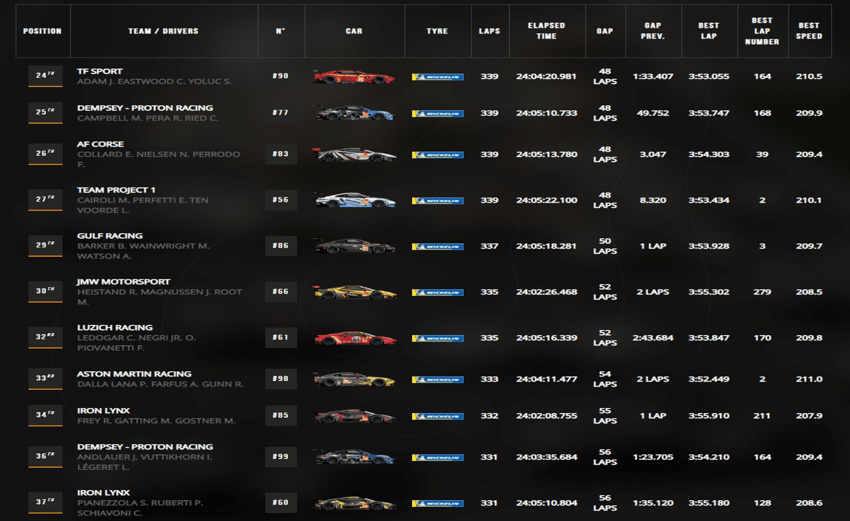850x521 pixels.
Task: Click the #86 Gulf Racing car image
Action: [354, 246]
